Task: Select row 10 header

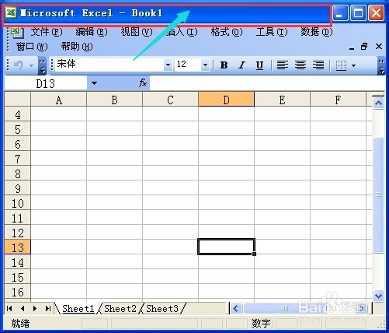Action: click(x=18, y=203)
